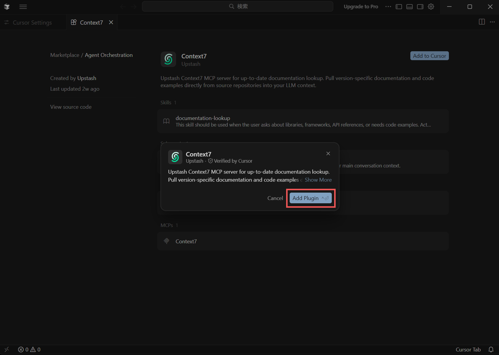This screenshot has height=355, width=499.
Task: Cancel the Context7 plugin dialog
Action: pos(275,198)
